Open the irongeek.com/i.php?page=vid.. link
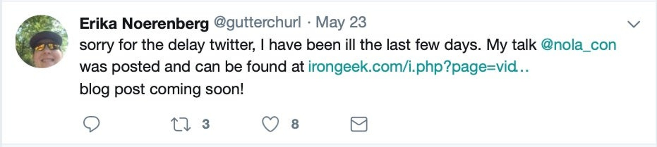657x147 pixels. pos(418,67)
